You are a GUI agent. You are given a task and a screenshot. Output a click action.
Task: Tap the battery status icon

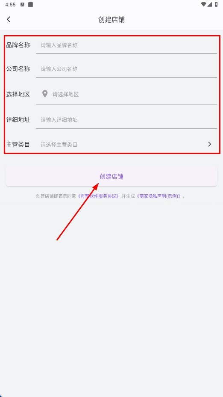(216, 4)
